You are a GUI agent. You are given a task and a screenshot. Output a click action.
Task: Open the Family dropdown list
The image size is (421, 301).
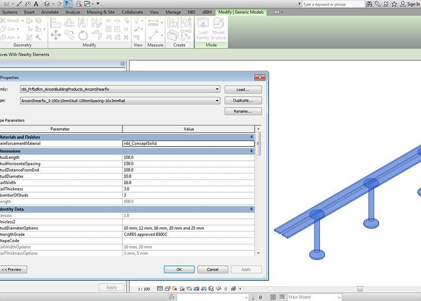[x=217, y=90]
